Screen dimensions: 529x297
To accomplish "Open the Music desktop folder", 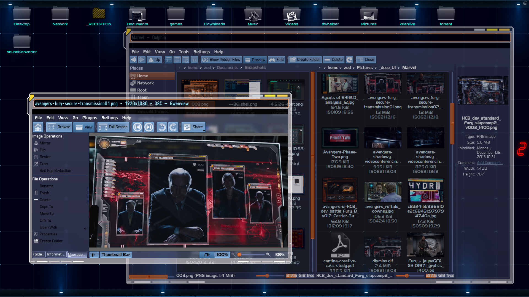I will [253, 16].
